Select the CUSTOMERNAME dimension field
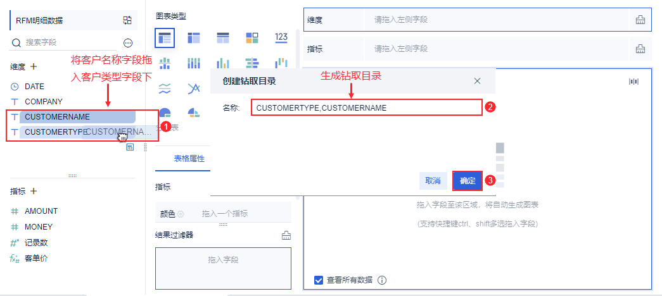This screenshot has height=296, width=662. click(58, 117)
